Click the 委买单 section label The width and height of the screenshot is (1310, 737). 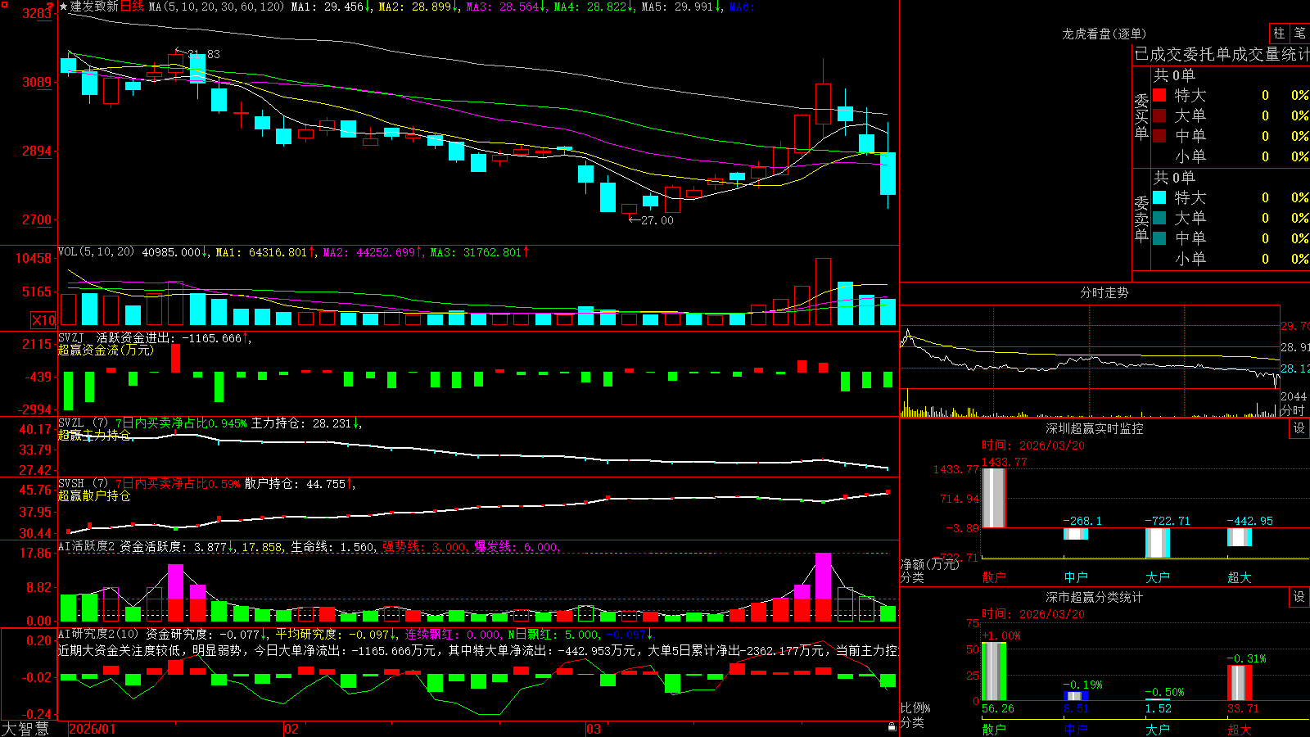tap(1141, 117)
